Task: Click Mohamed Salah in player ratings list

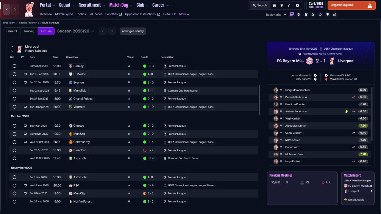Action: click(295, 154)
